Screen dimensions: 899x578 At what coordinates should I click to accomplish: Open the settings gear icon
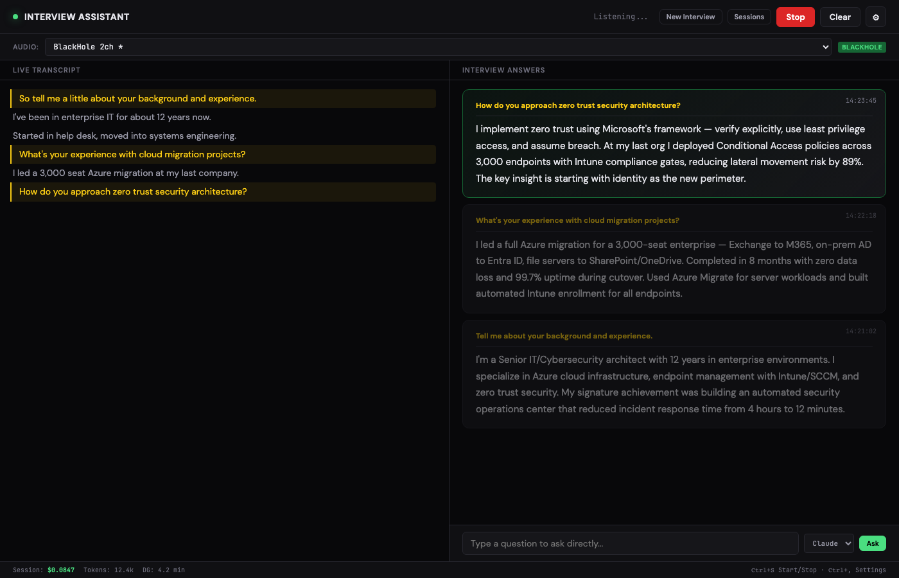point(876,17)
